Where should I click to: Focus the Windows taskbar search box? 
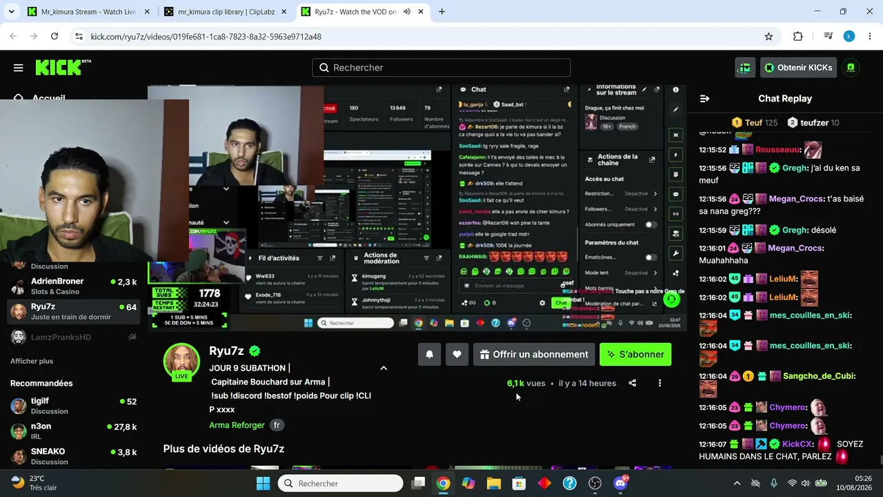click(340, 483)
